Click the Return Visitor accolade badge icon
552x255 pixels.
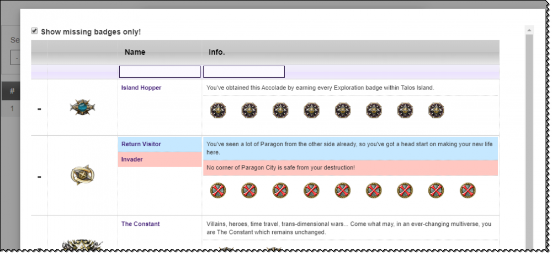click(x=82, y=175)
